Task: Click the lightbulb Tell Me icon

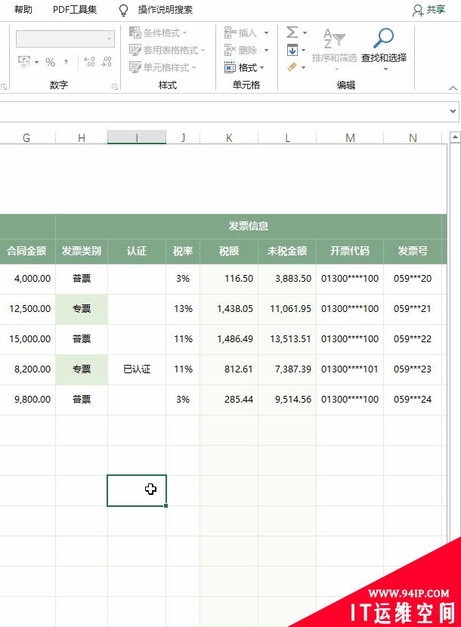Action: click(x=124, y=11)
